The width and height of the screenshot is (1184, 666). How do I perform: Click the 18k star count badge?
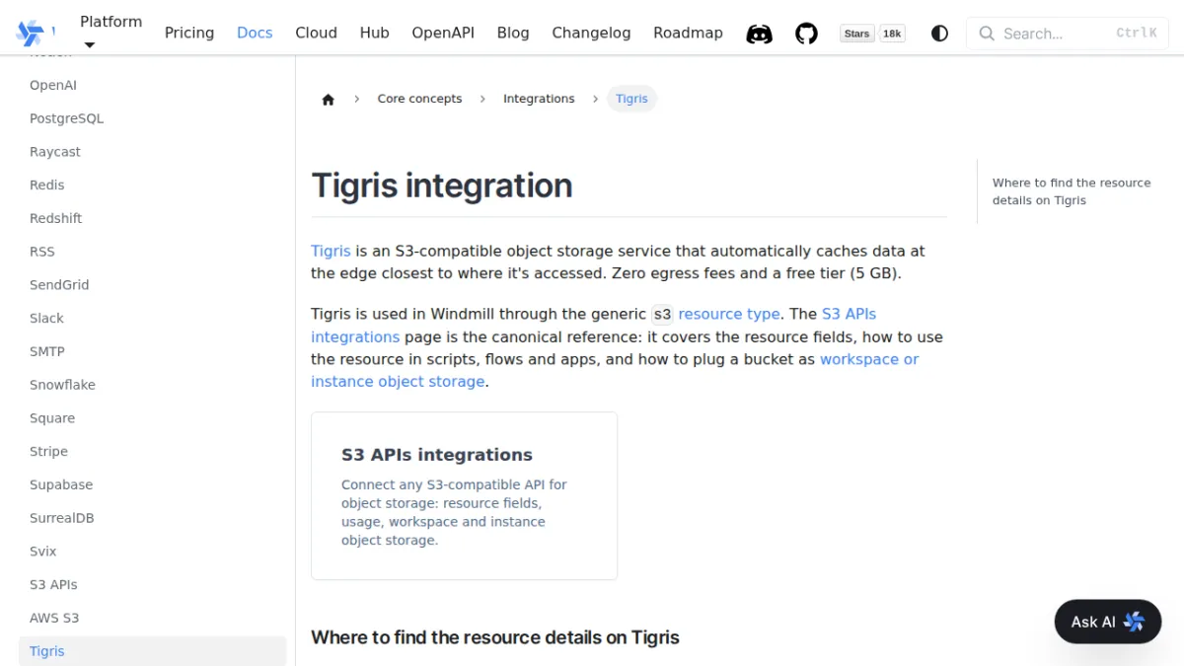tap(892, 34)
